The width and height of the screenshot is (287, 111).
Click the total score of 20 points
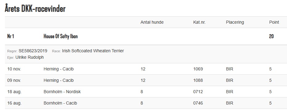pyautogui.click(x=271, y=36)
